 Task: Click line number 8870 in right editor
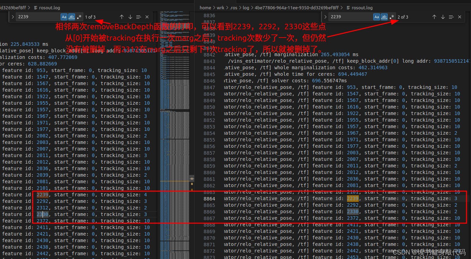click(x=209, y=238)
